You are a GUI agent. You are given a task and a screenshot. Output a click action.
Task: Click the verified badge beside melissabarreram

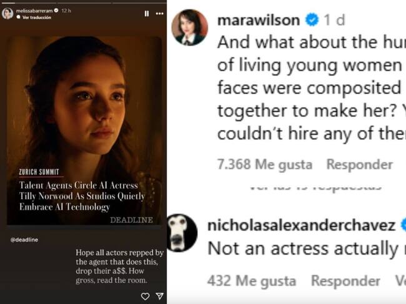click(x=56, y=11)
